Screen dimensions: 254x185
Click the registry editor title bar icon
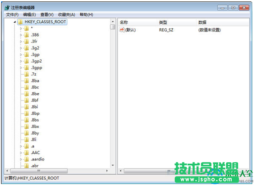coord(7,7)
